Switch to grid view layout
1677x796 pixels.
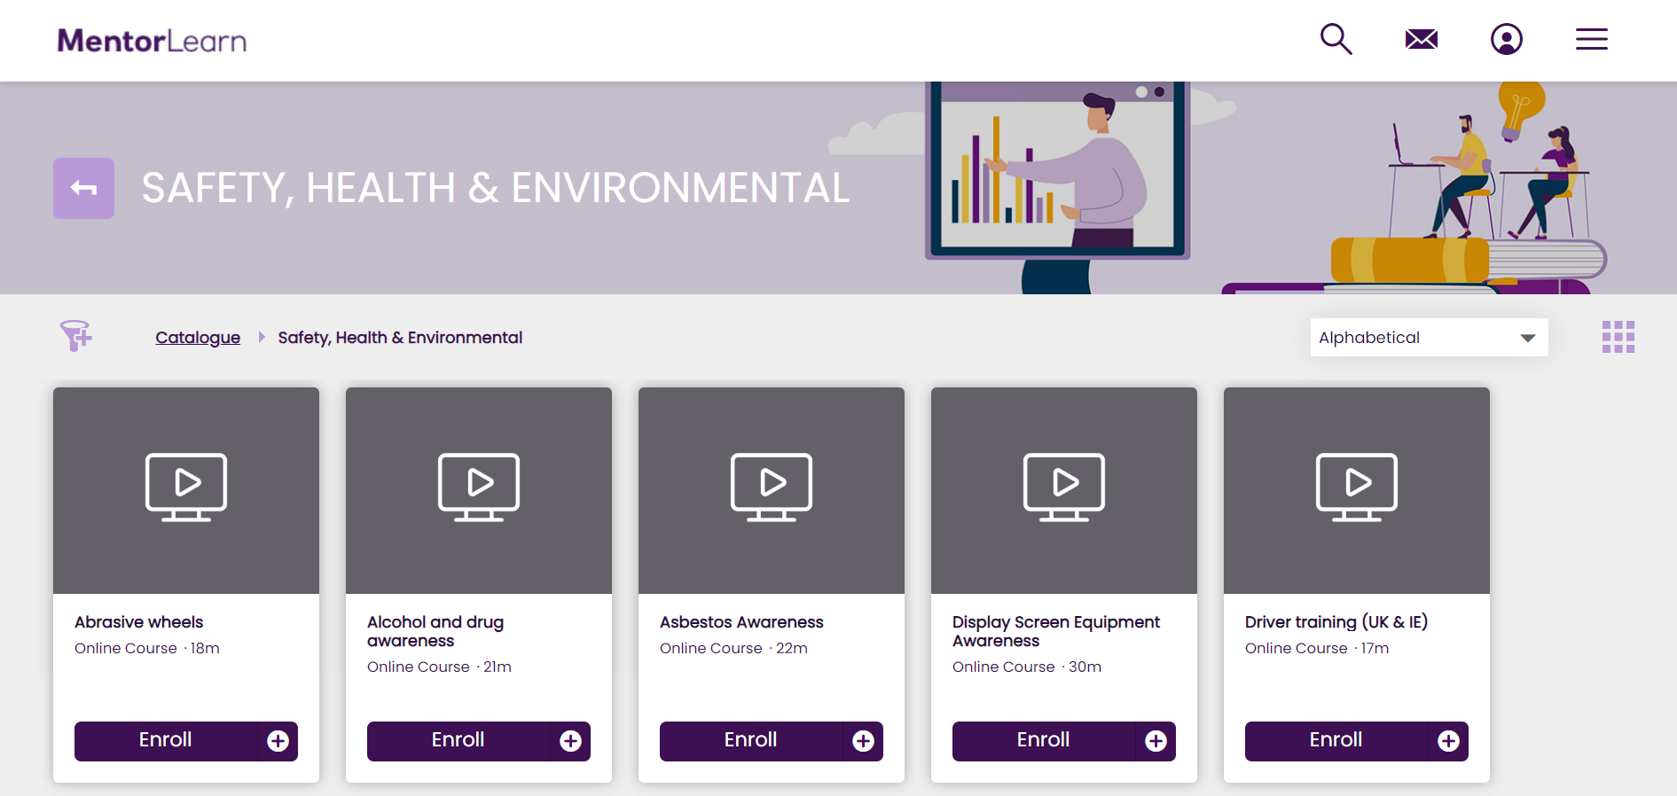(1618, 337)
